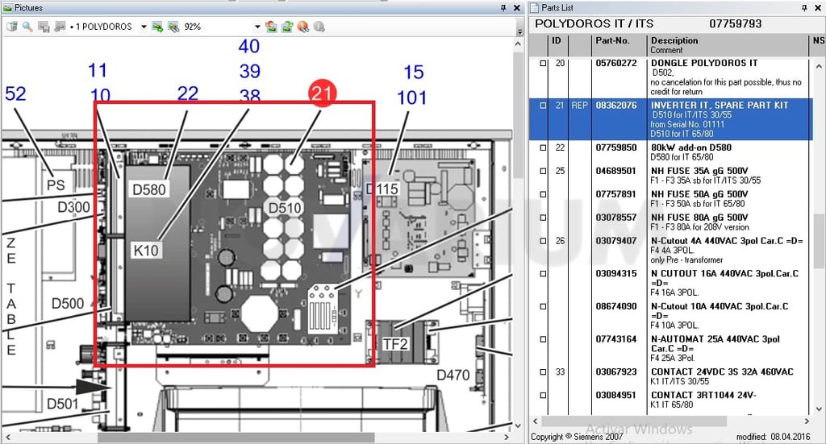This screenshot has width=826, height=444.
Task: Click the magnifying glass search icon
Action: 27,27
